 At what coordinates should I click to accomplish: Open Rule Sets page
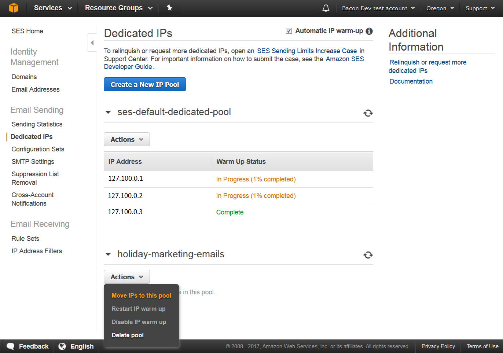click(x=25, y=239)
